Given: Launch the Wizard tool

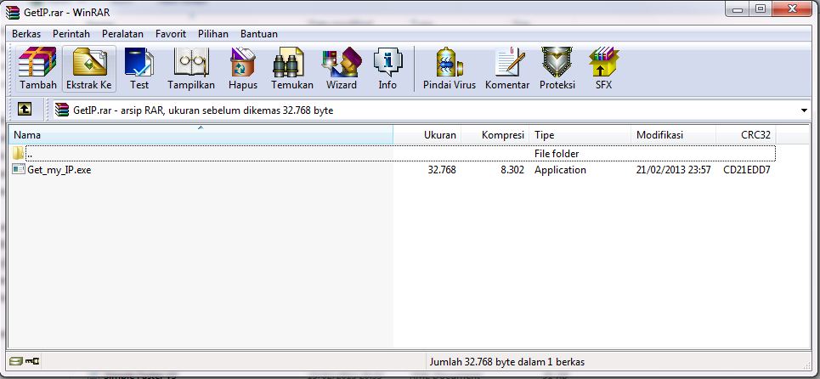Looking at the screenshot, I should click(x=341, y=69).
